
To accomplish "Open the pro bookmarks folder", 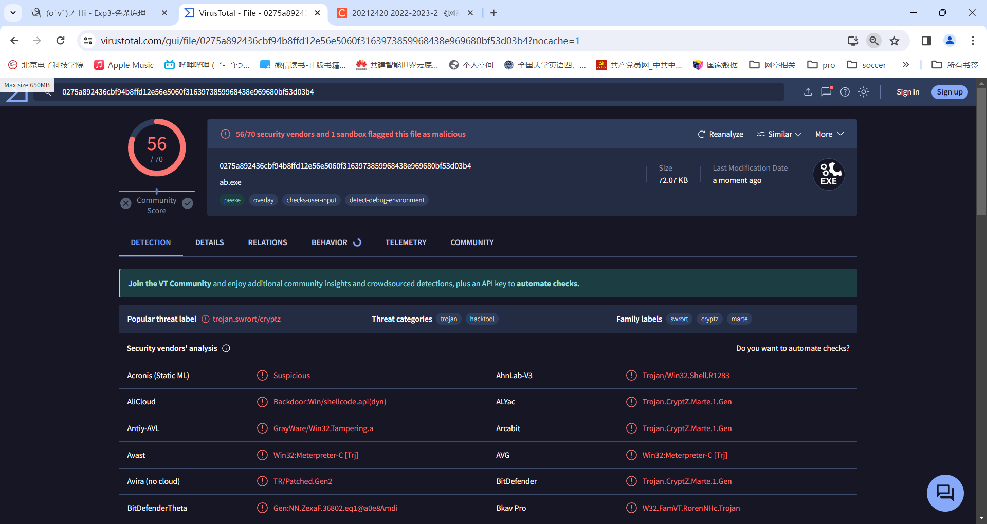I will tap(821, 65).
